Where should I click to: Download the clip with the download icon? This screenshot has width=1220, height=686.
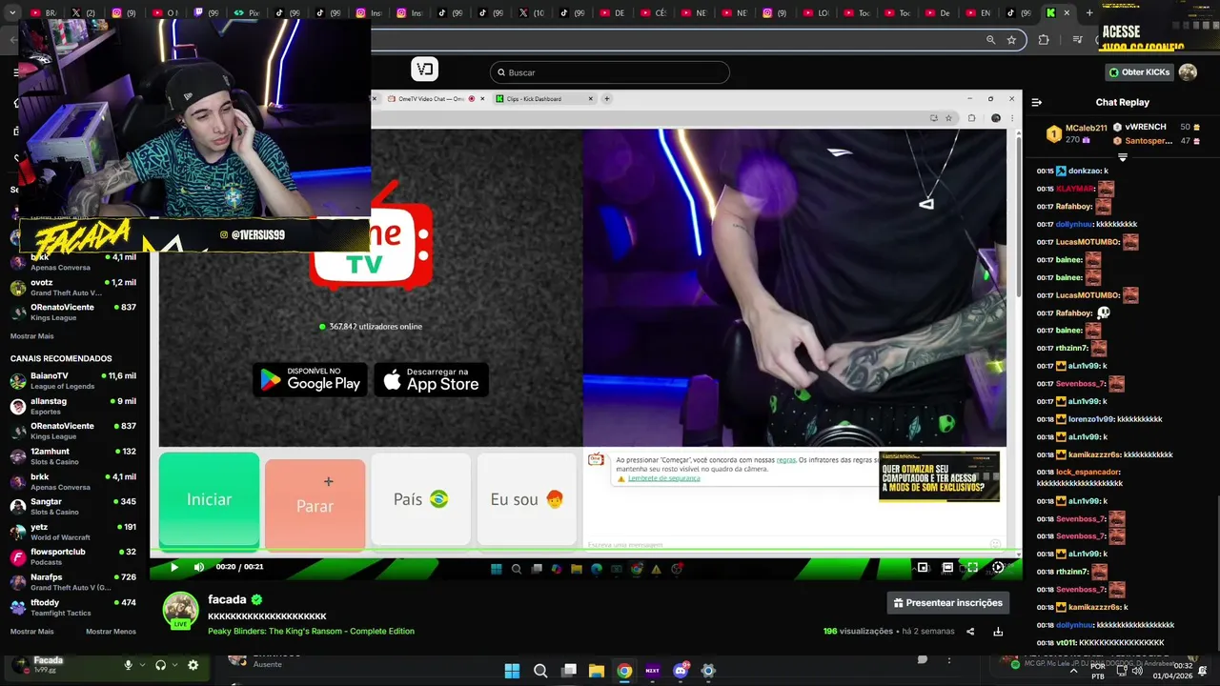click(x=998, y=631)
